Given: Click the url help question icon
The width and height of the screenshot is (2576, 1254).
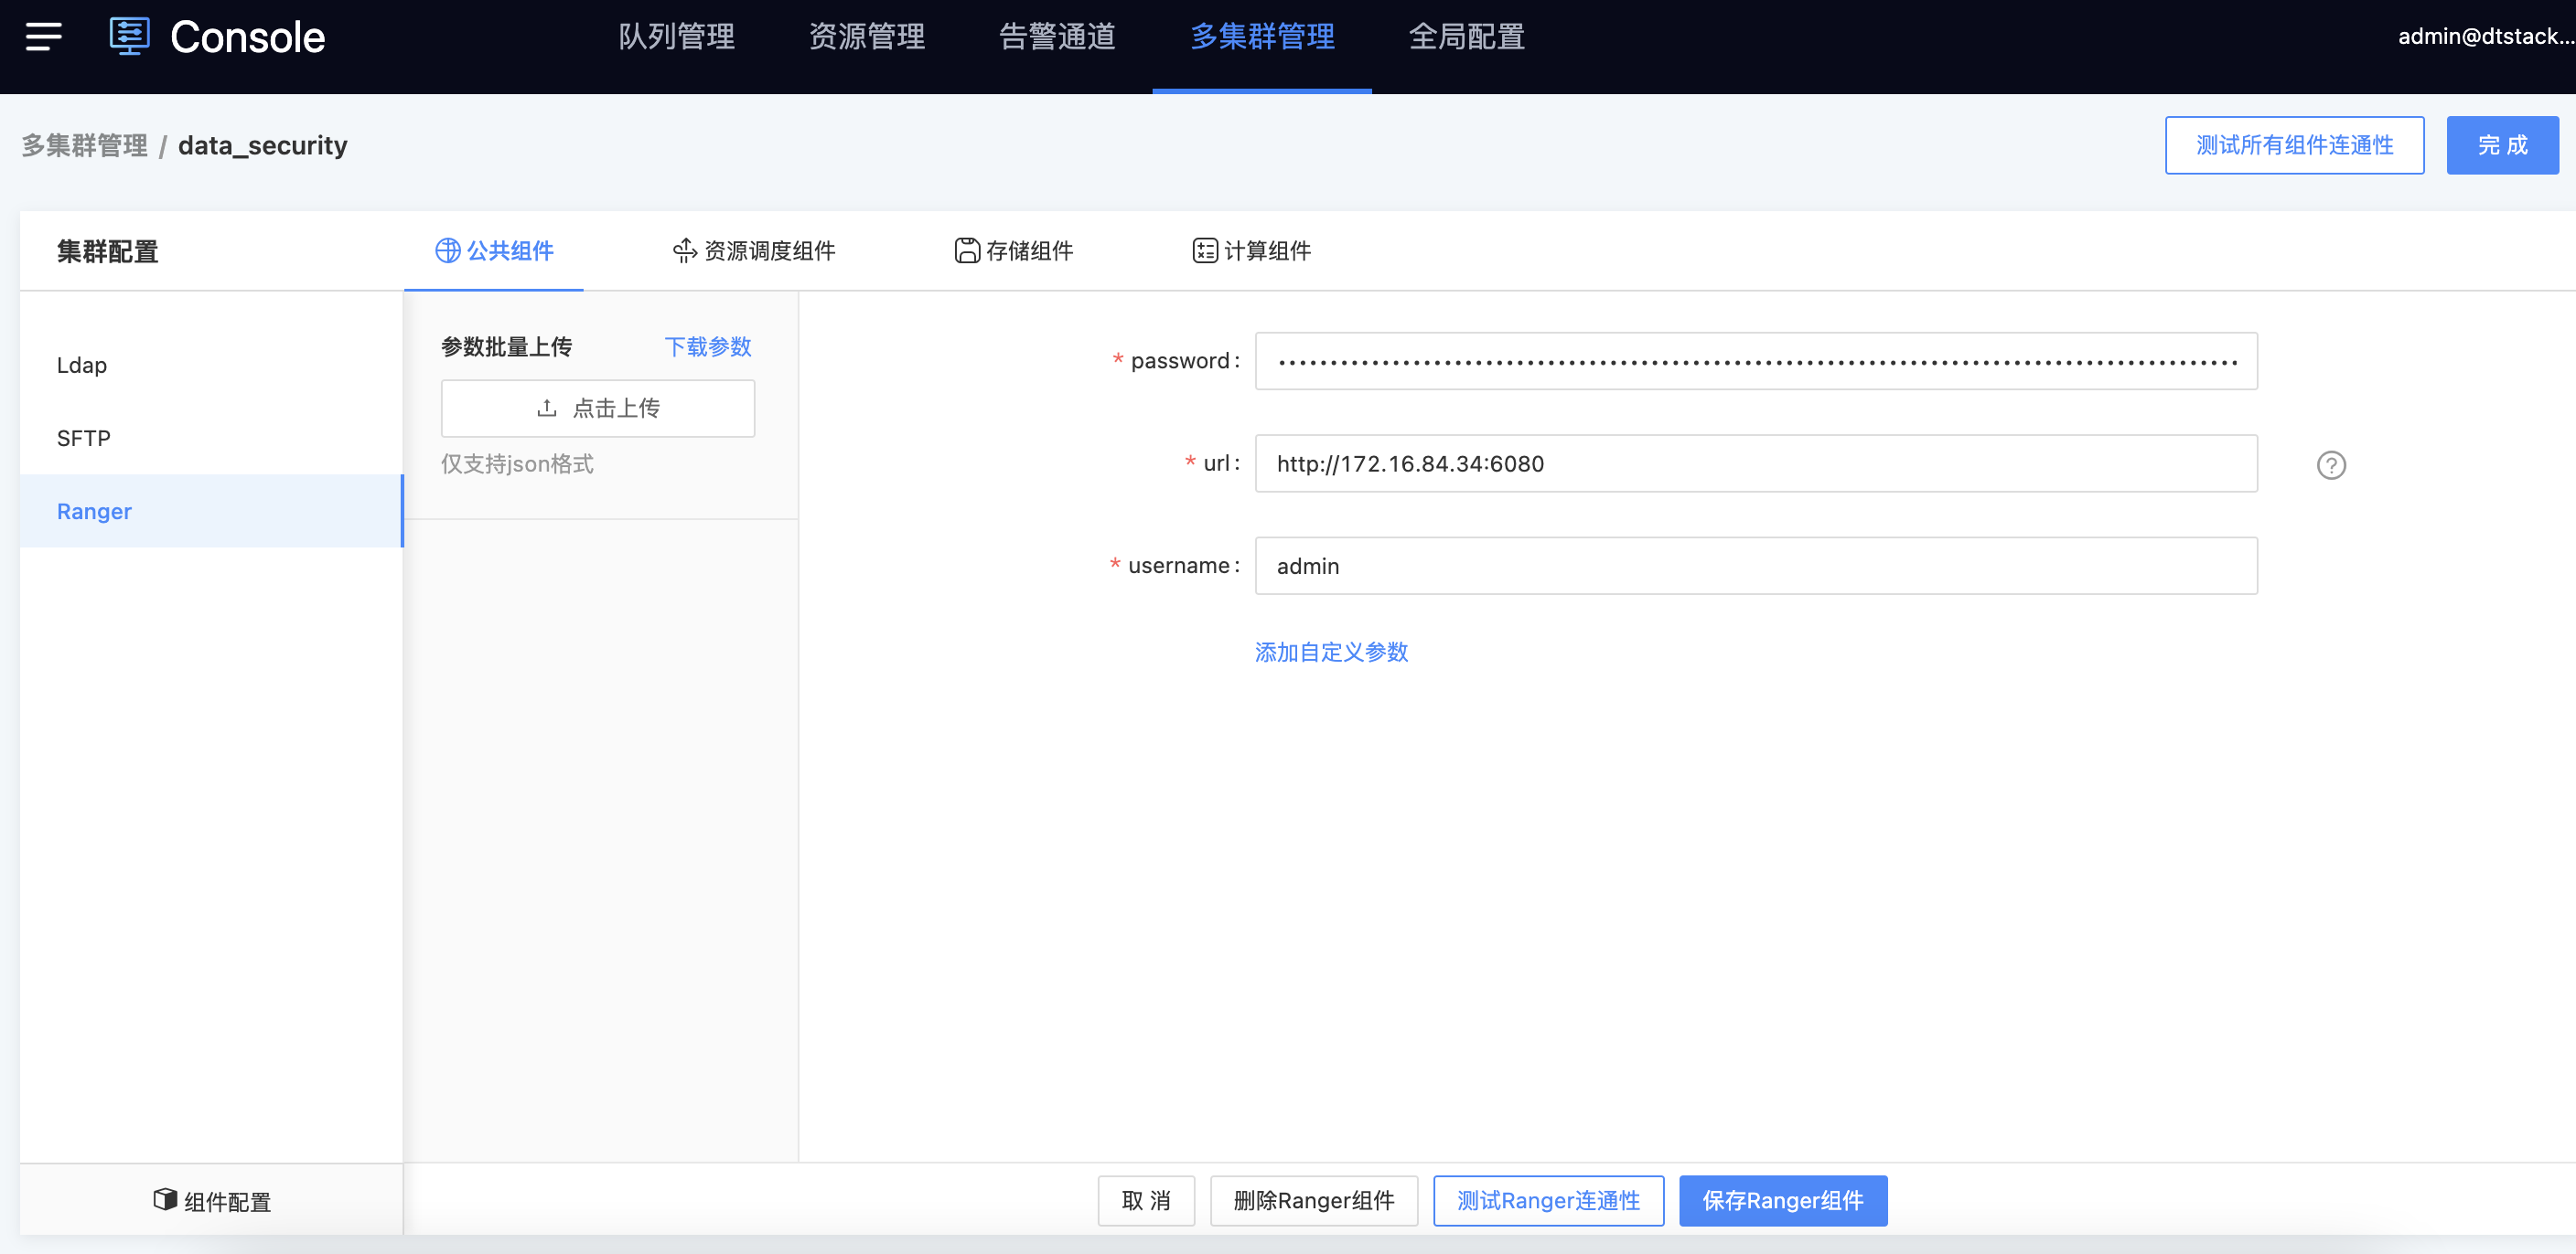Looking at the screenshot, I should click(x=2331, y=464).
